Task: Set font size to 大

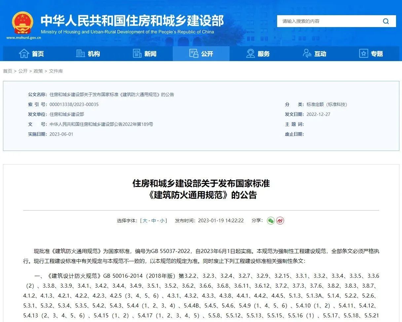Action: pyautogui.click(x=145, y=221)
